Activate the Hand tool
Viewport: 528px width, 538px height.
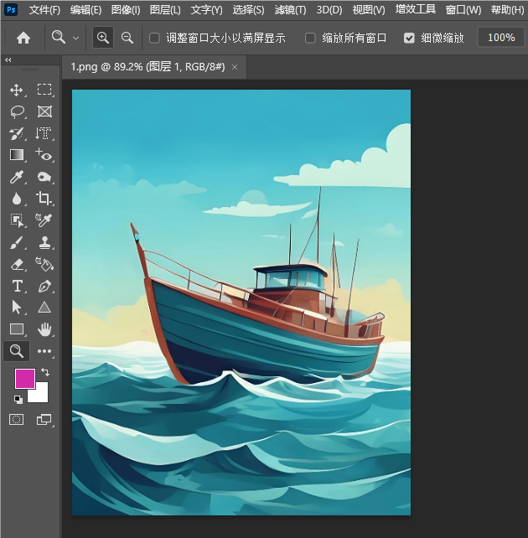click(x=44, y=329)
